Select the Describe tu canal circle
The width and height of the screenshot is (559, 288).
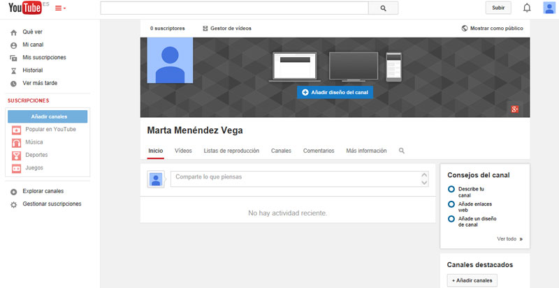tap(451, 189)
